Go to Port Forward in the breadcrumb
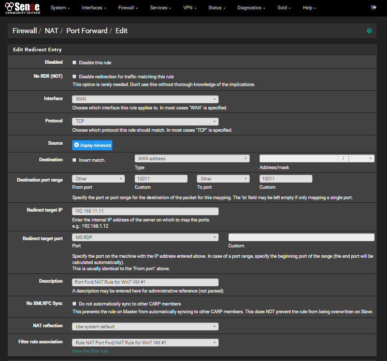The image size is (387, 361). (x=87, y=31)
